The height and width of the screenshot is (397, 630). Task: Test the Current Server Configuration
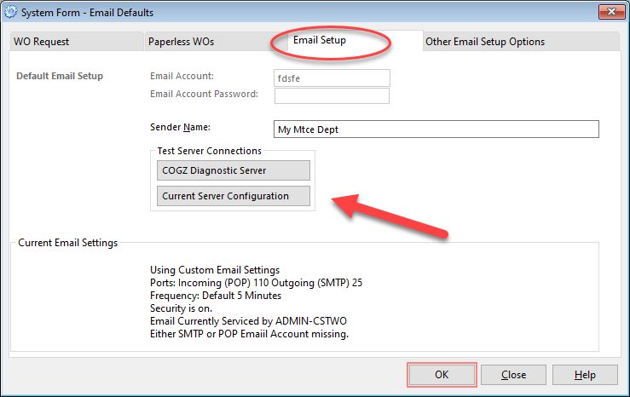pos(234,196)
